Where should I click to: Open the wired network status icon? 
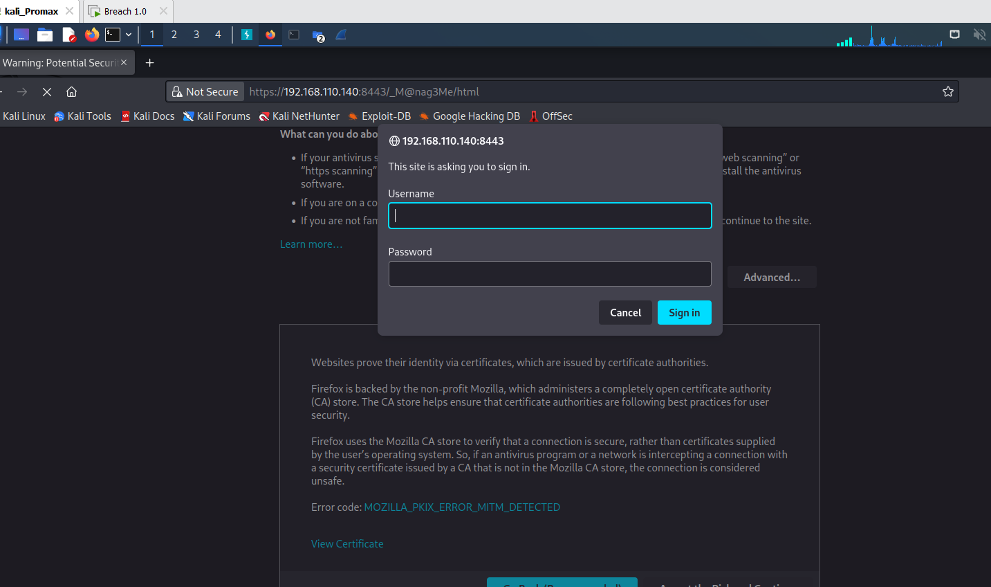tap(955, 35)
